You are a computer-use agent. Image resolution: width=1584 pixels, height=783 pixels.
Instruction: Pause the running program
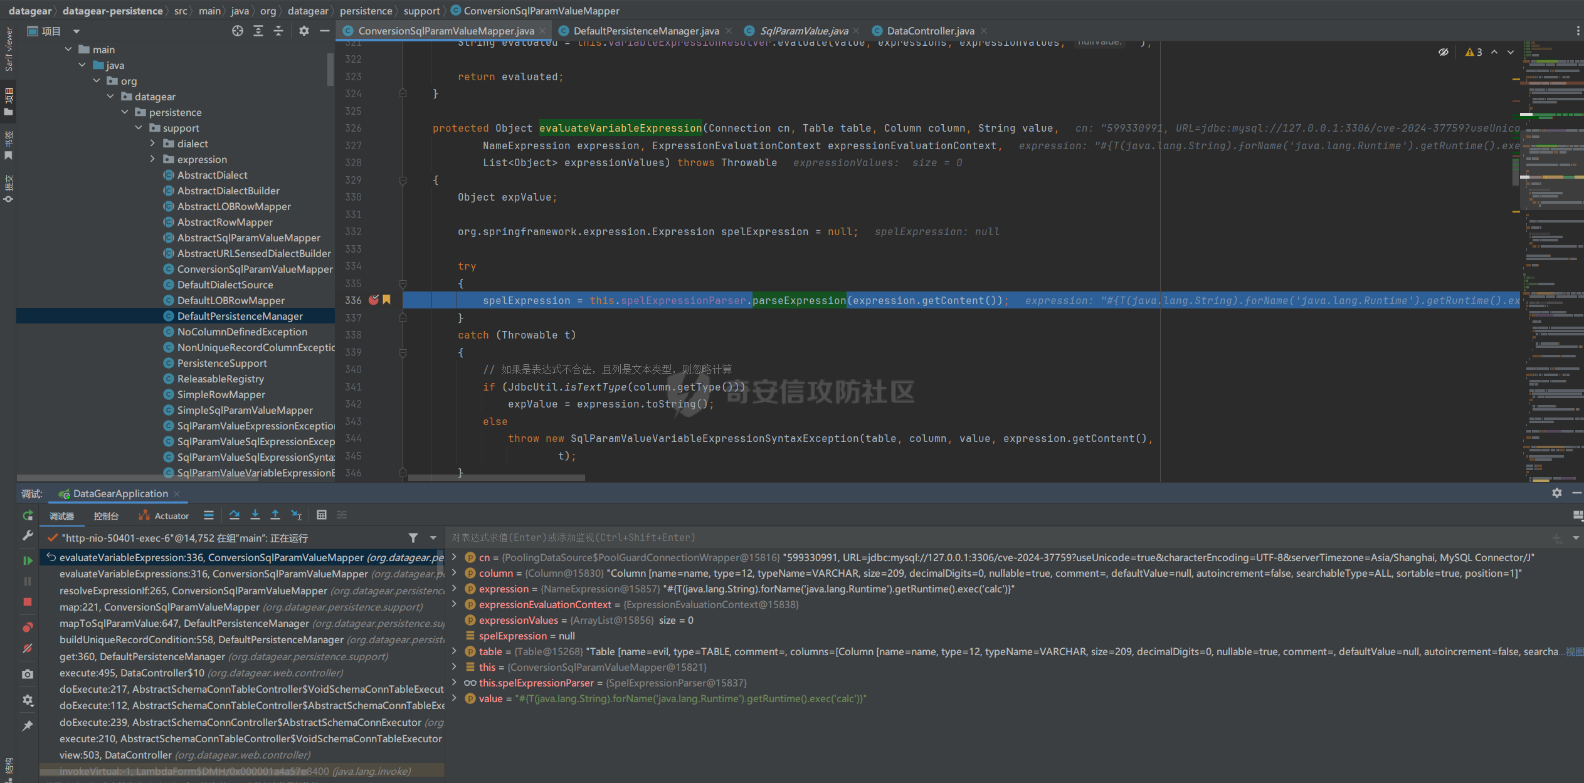[28, 581]
